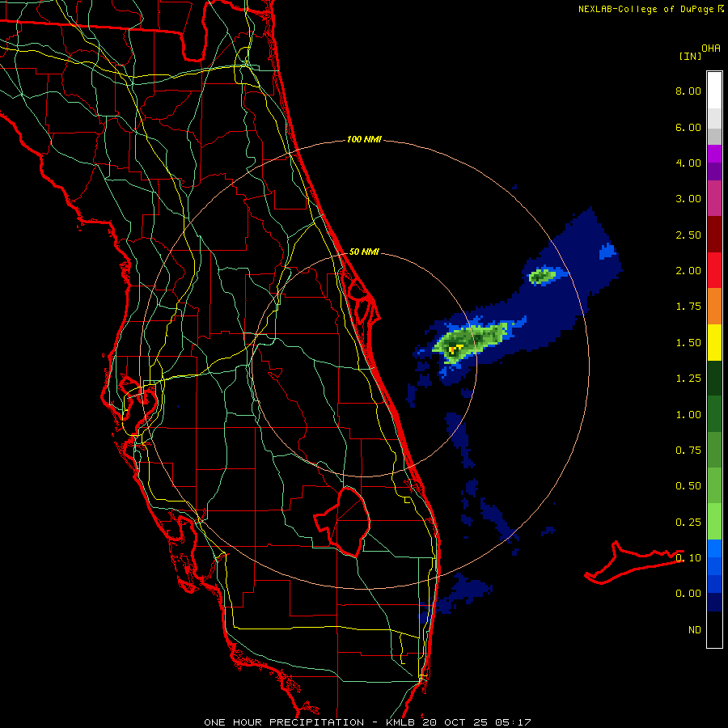728x728 pixels.
Task: Click the small green rain cell to the northeast
Action: pos(542,276)
